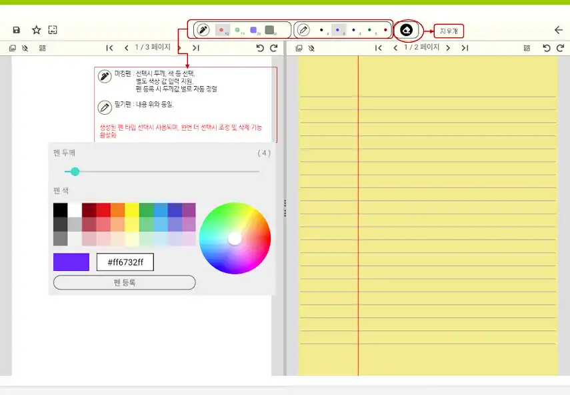Open the page grid overview on right pane
The height and width of the screenshot is (395, 570).
pyautogui.click(x=526, y=48)
